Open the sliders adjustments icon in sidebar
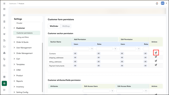 (4, 34)
